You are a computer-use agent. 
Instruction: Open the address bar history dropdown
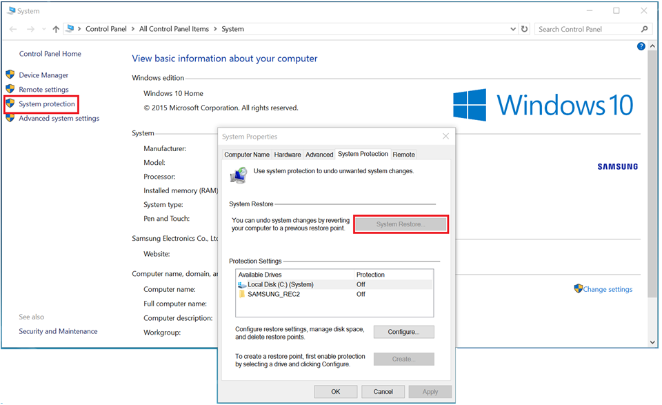point(513,29)
